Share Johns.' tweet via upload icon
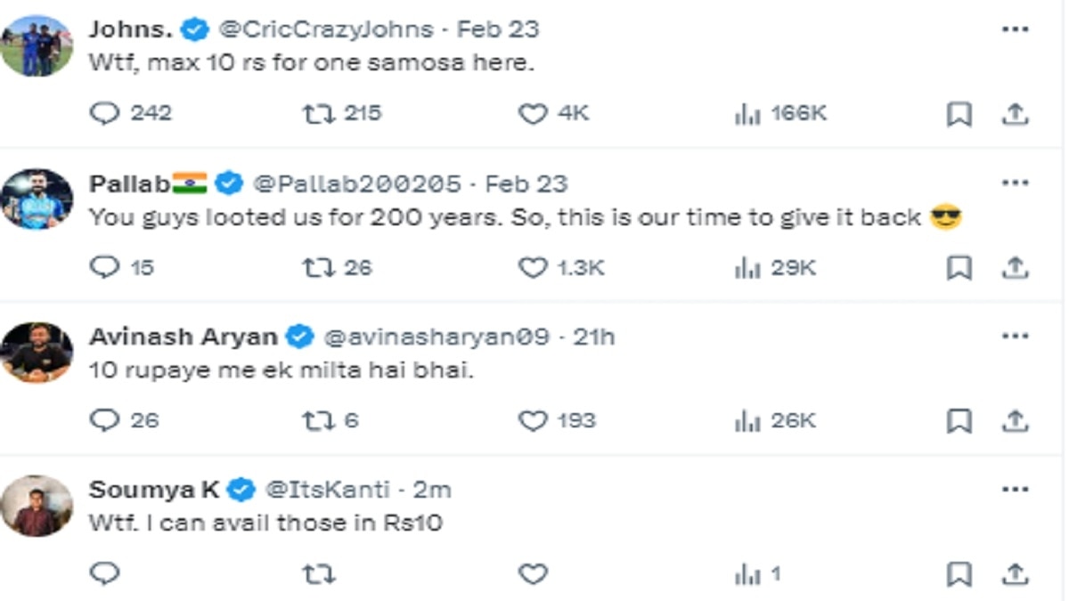This screenshot has width=1069, height=601. (x=1016, y=114)
